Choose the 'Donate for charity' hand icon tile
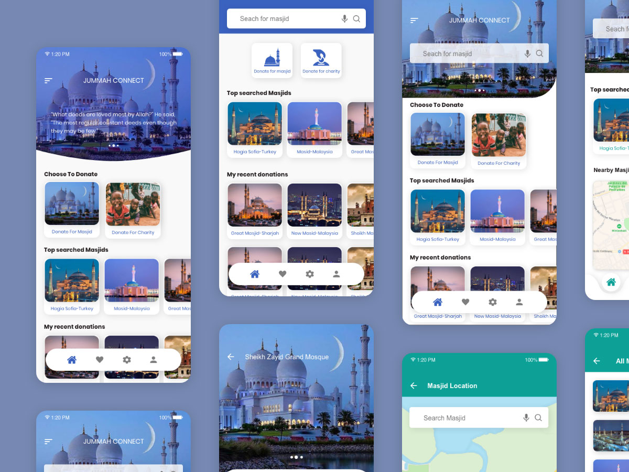This screenshot has height=472, width=629. point(321,60)
